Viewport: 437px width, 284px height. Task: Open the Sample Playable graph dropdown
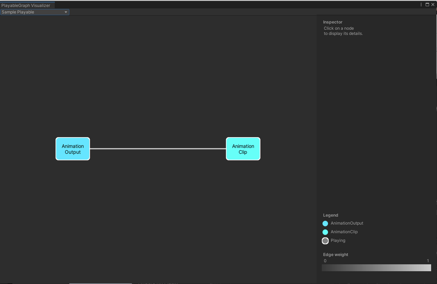[35, 12]
